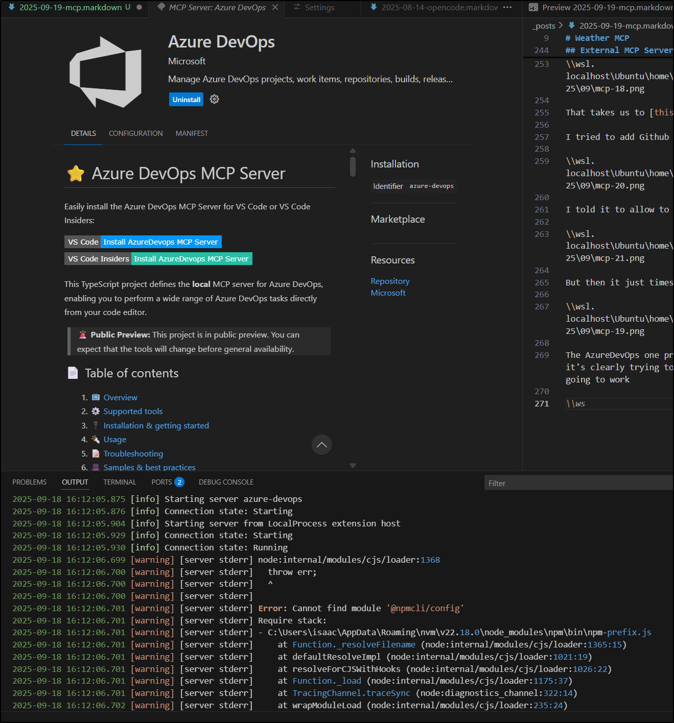Click the unsaved dot on 2025-09-19-mcp.markdown tab
Viewport: 674px width, 723px height.
[139, 7]
